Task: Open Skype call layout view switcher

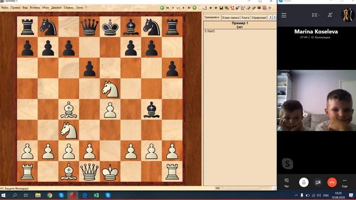Action: click(x=315, y=15)
